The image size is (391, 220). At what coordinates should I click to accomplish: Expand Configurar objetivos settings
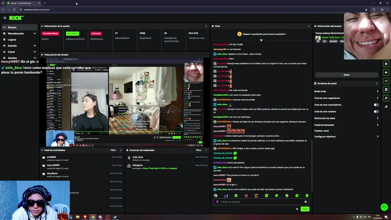click(x=346, y=137)
